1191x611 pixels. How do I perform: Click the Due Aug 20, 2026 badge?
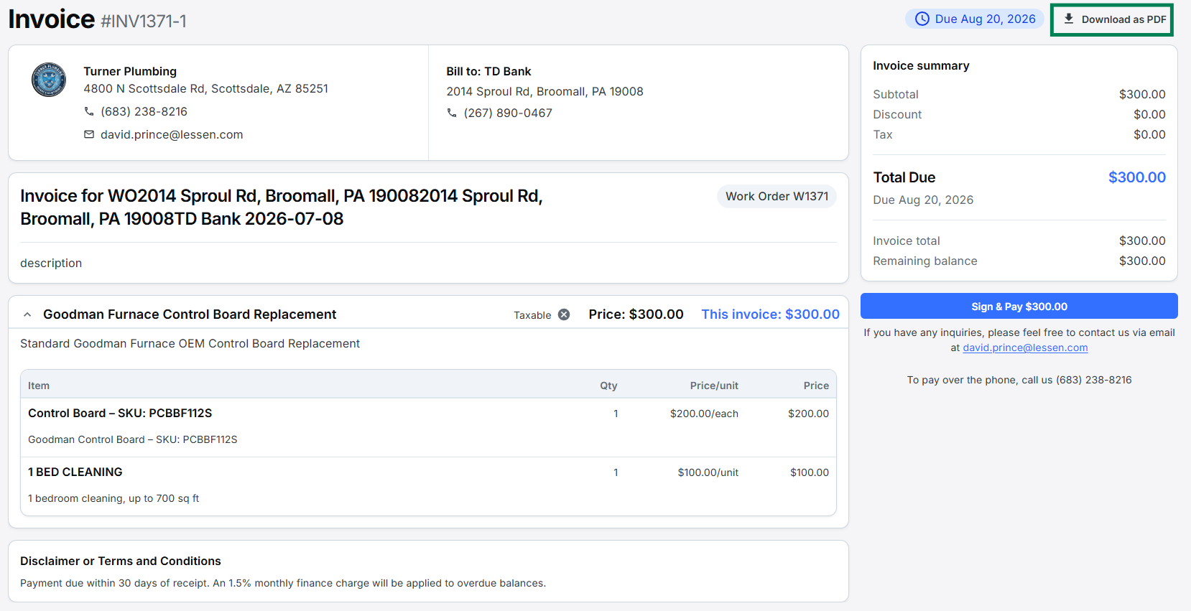point(975,19)
